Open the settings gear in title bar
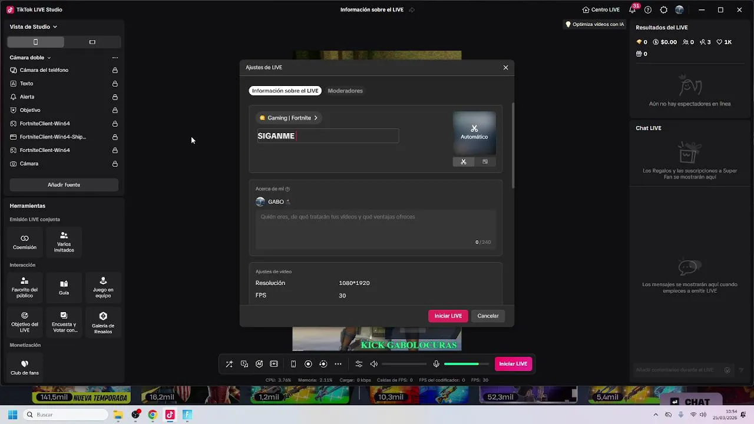 click(664, 10)
